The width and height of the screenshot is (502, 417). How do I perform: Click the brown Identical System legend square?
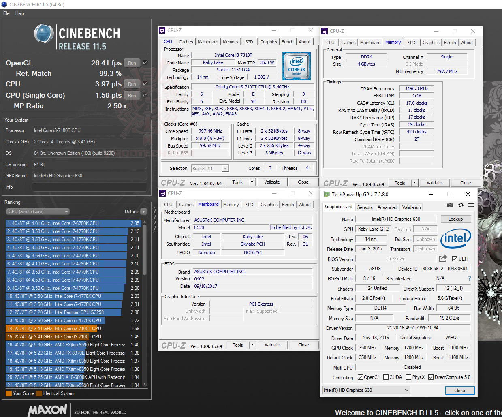39,393
